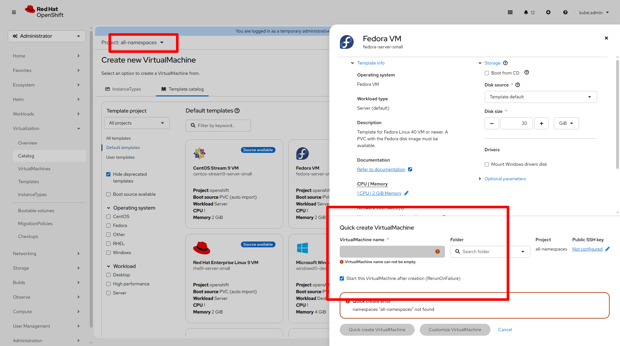Collapse the Operating system filter group
620x346 pixels.
[131, 208]
